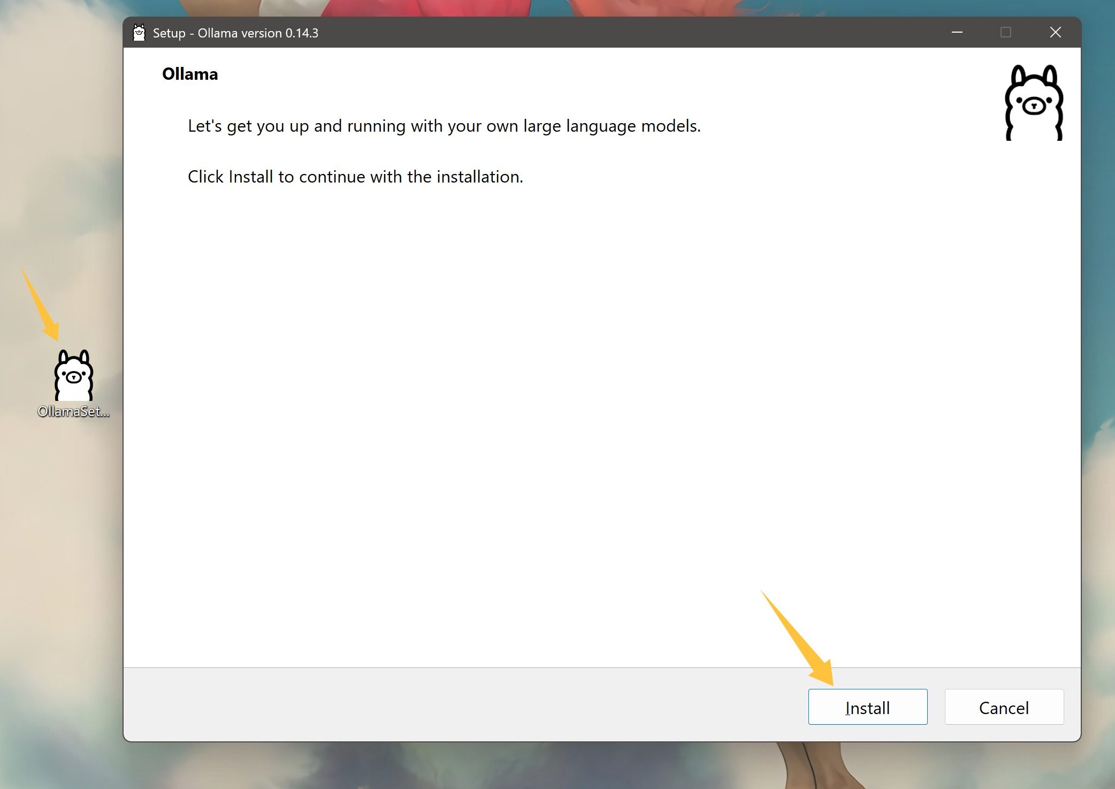The width and height of the screenshot is (1115, 789).
Task: Click empty white area of the wizard page
Action: tap(535, 401)
